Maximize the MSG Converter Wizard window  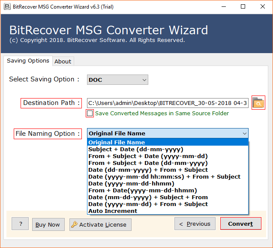(x=243, y=6)
